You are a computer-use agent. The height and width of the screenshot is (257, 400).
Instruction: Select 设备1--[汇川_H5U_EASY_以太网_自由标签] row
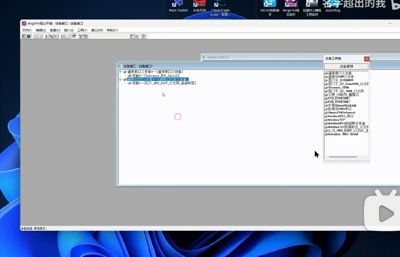click(x=164, y=83)
